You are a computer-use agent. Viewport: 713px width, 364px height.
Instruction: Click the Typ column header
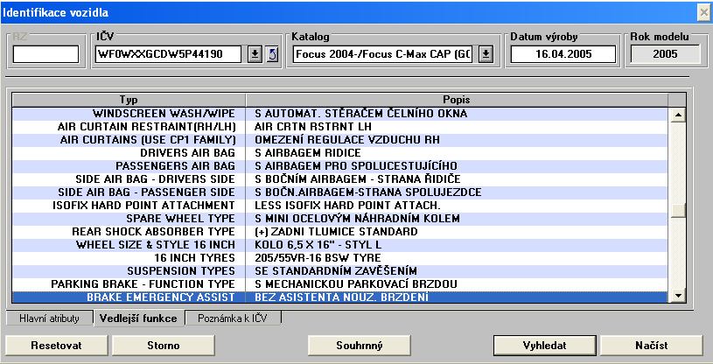click(129, 100)
